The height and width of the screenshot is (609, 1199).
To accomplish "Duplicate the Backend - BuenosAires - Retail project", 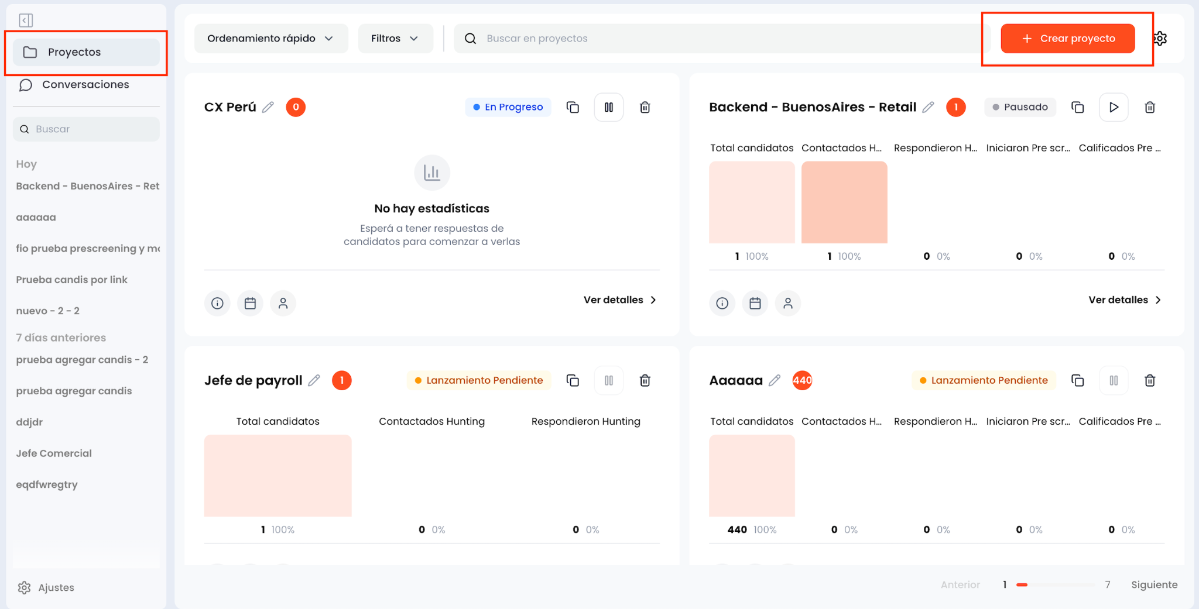I will pyautogui.click(x=1077, y=107).
